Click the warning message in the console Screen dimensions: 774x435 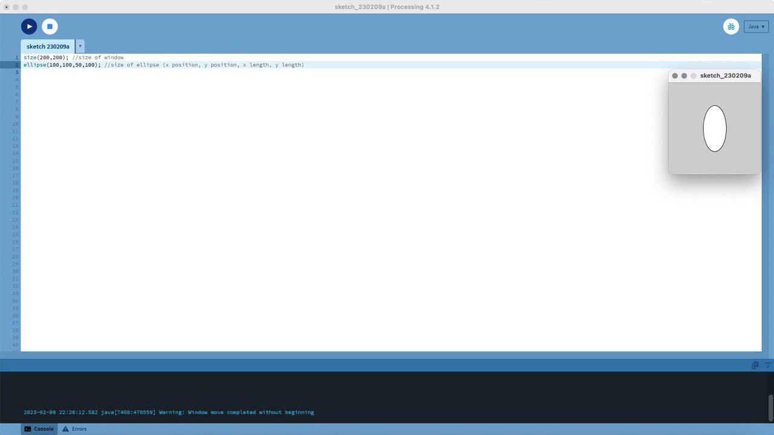tap(169, 413)
